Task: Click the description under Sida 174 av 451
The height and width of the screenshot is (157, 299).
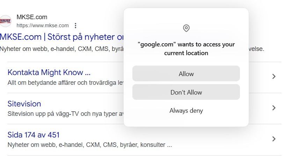Action: coord(89,144)
